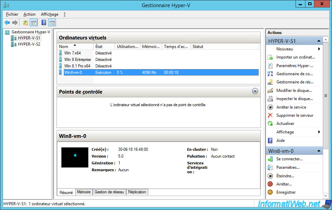Click the blue help toolbar icon
Screen dimensions: 332x210
44,23
